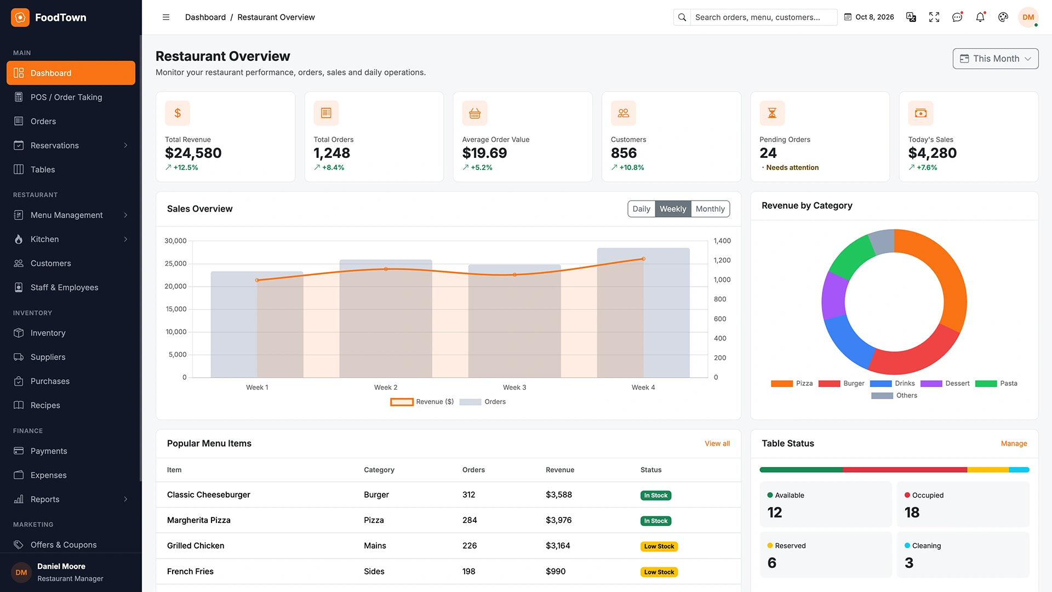Click the Pending Orders hourglass icon
The width and height of the screenshot is (1052, 592).
click(x=772, y=113)
